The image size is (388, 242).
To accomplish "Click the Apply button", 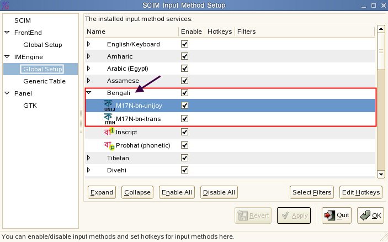I will [294, 215].
